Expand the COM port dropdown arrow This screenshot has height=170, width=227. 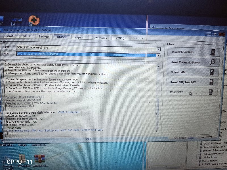tap(159, 49)
